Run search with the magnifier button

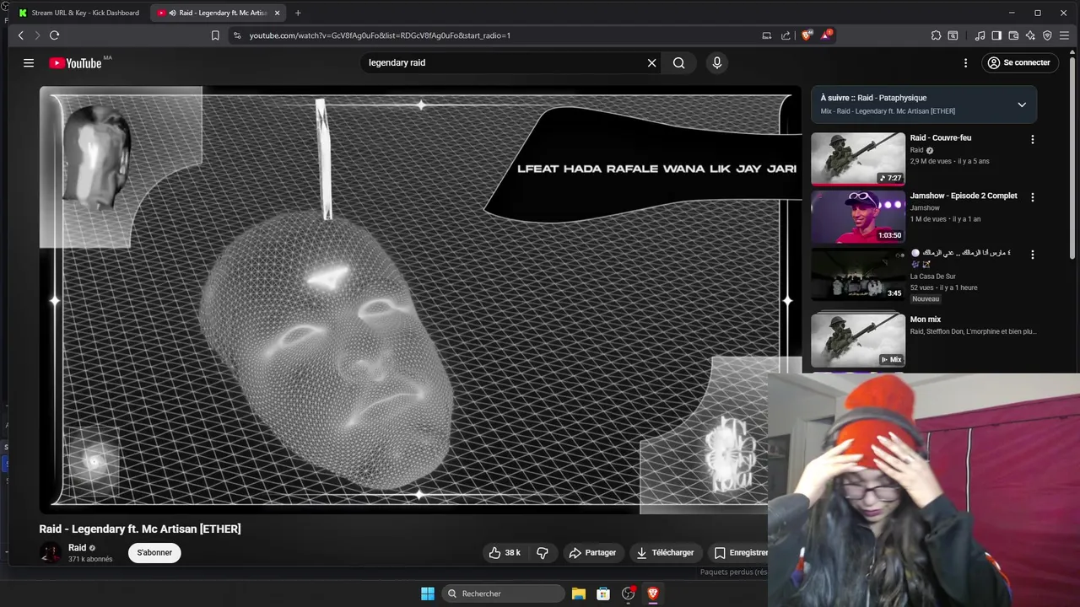(x=678, y=62)
